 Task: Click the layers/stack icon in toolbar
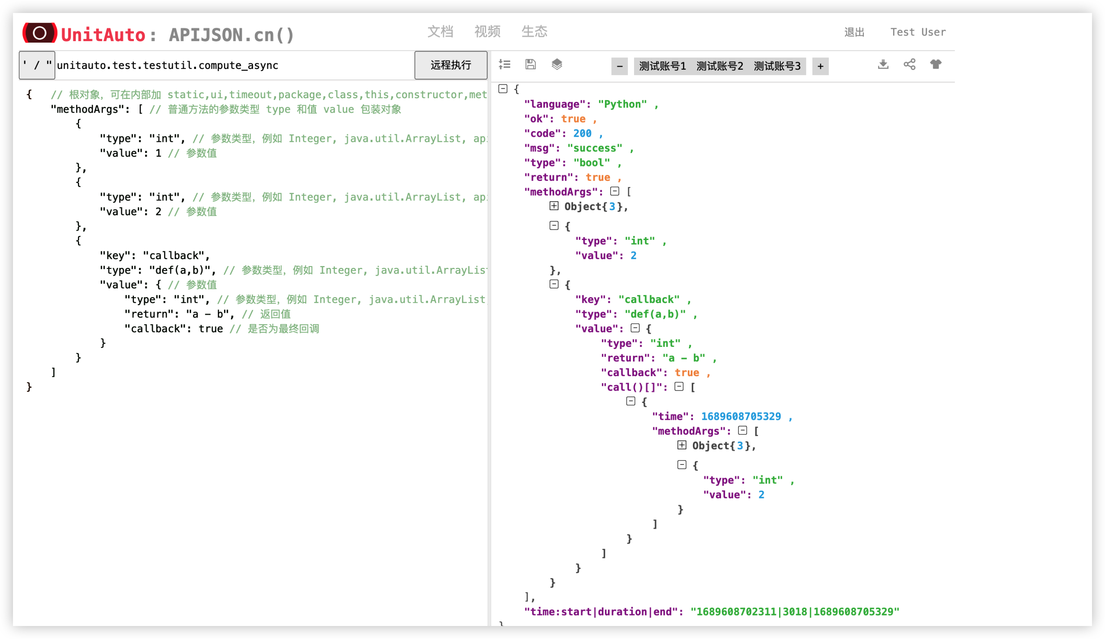557,65
